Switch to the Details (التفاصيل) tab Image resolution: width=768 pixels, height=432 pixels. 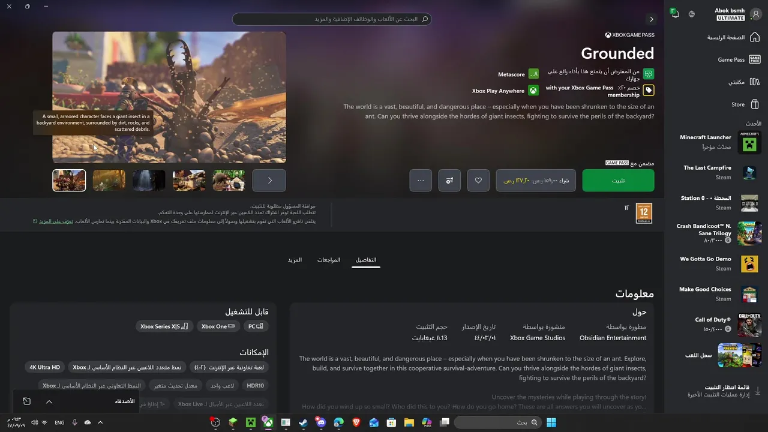(x=366, y=260)
